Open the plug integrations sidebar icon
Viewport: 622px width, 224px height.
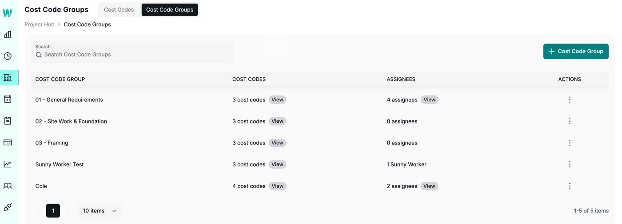tap(8, 207)
